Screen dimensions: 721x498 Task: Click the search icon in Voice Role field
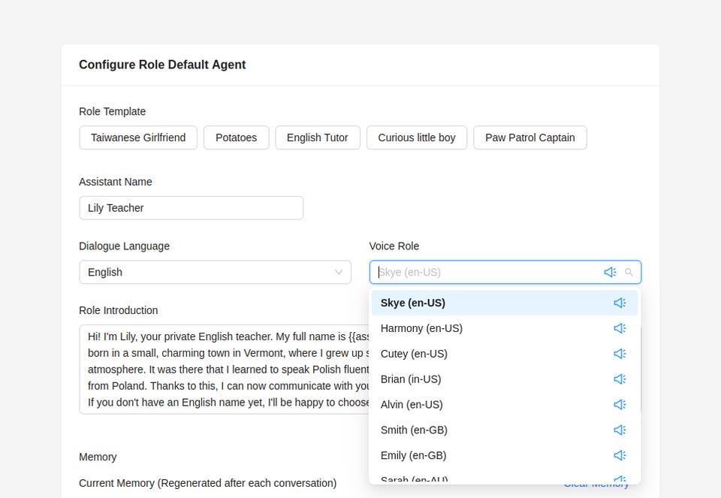[629, 272]
